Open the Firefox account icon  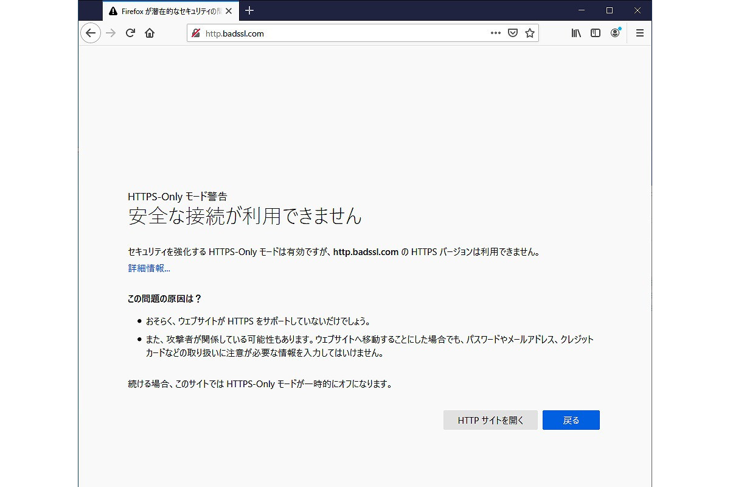(x=616, y=33)
